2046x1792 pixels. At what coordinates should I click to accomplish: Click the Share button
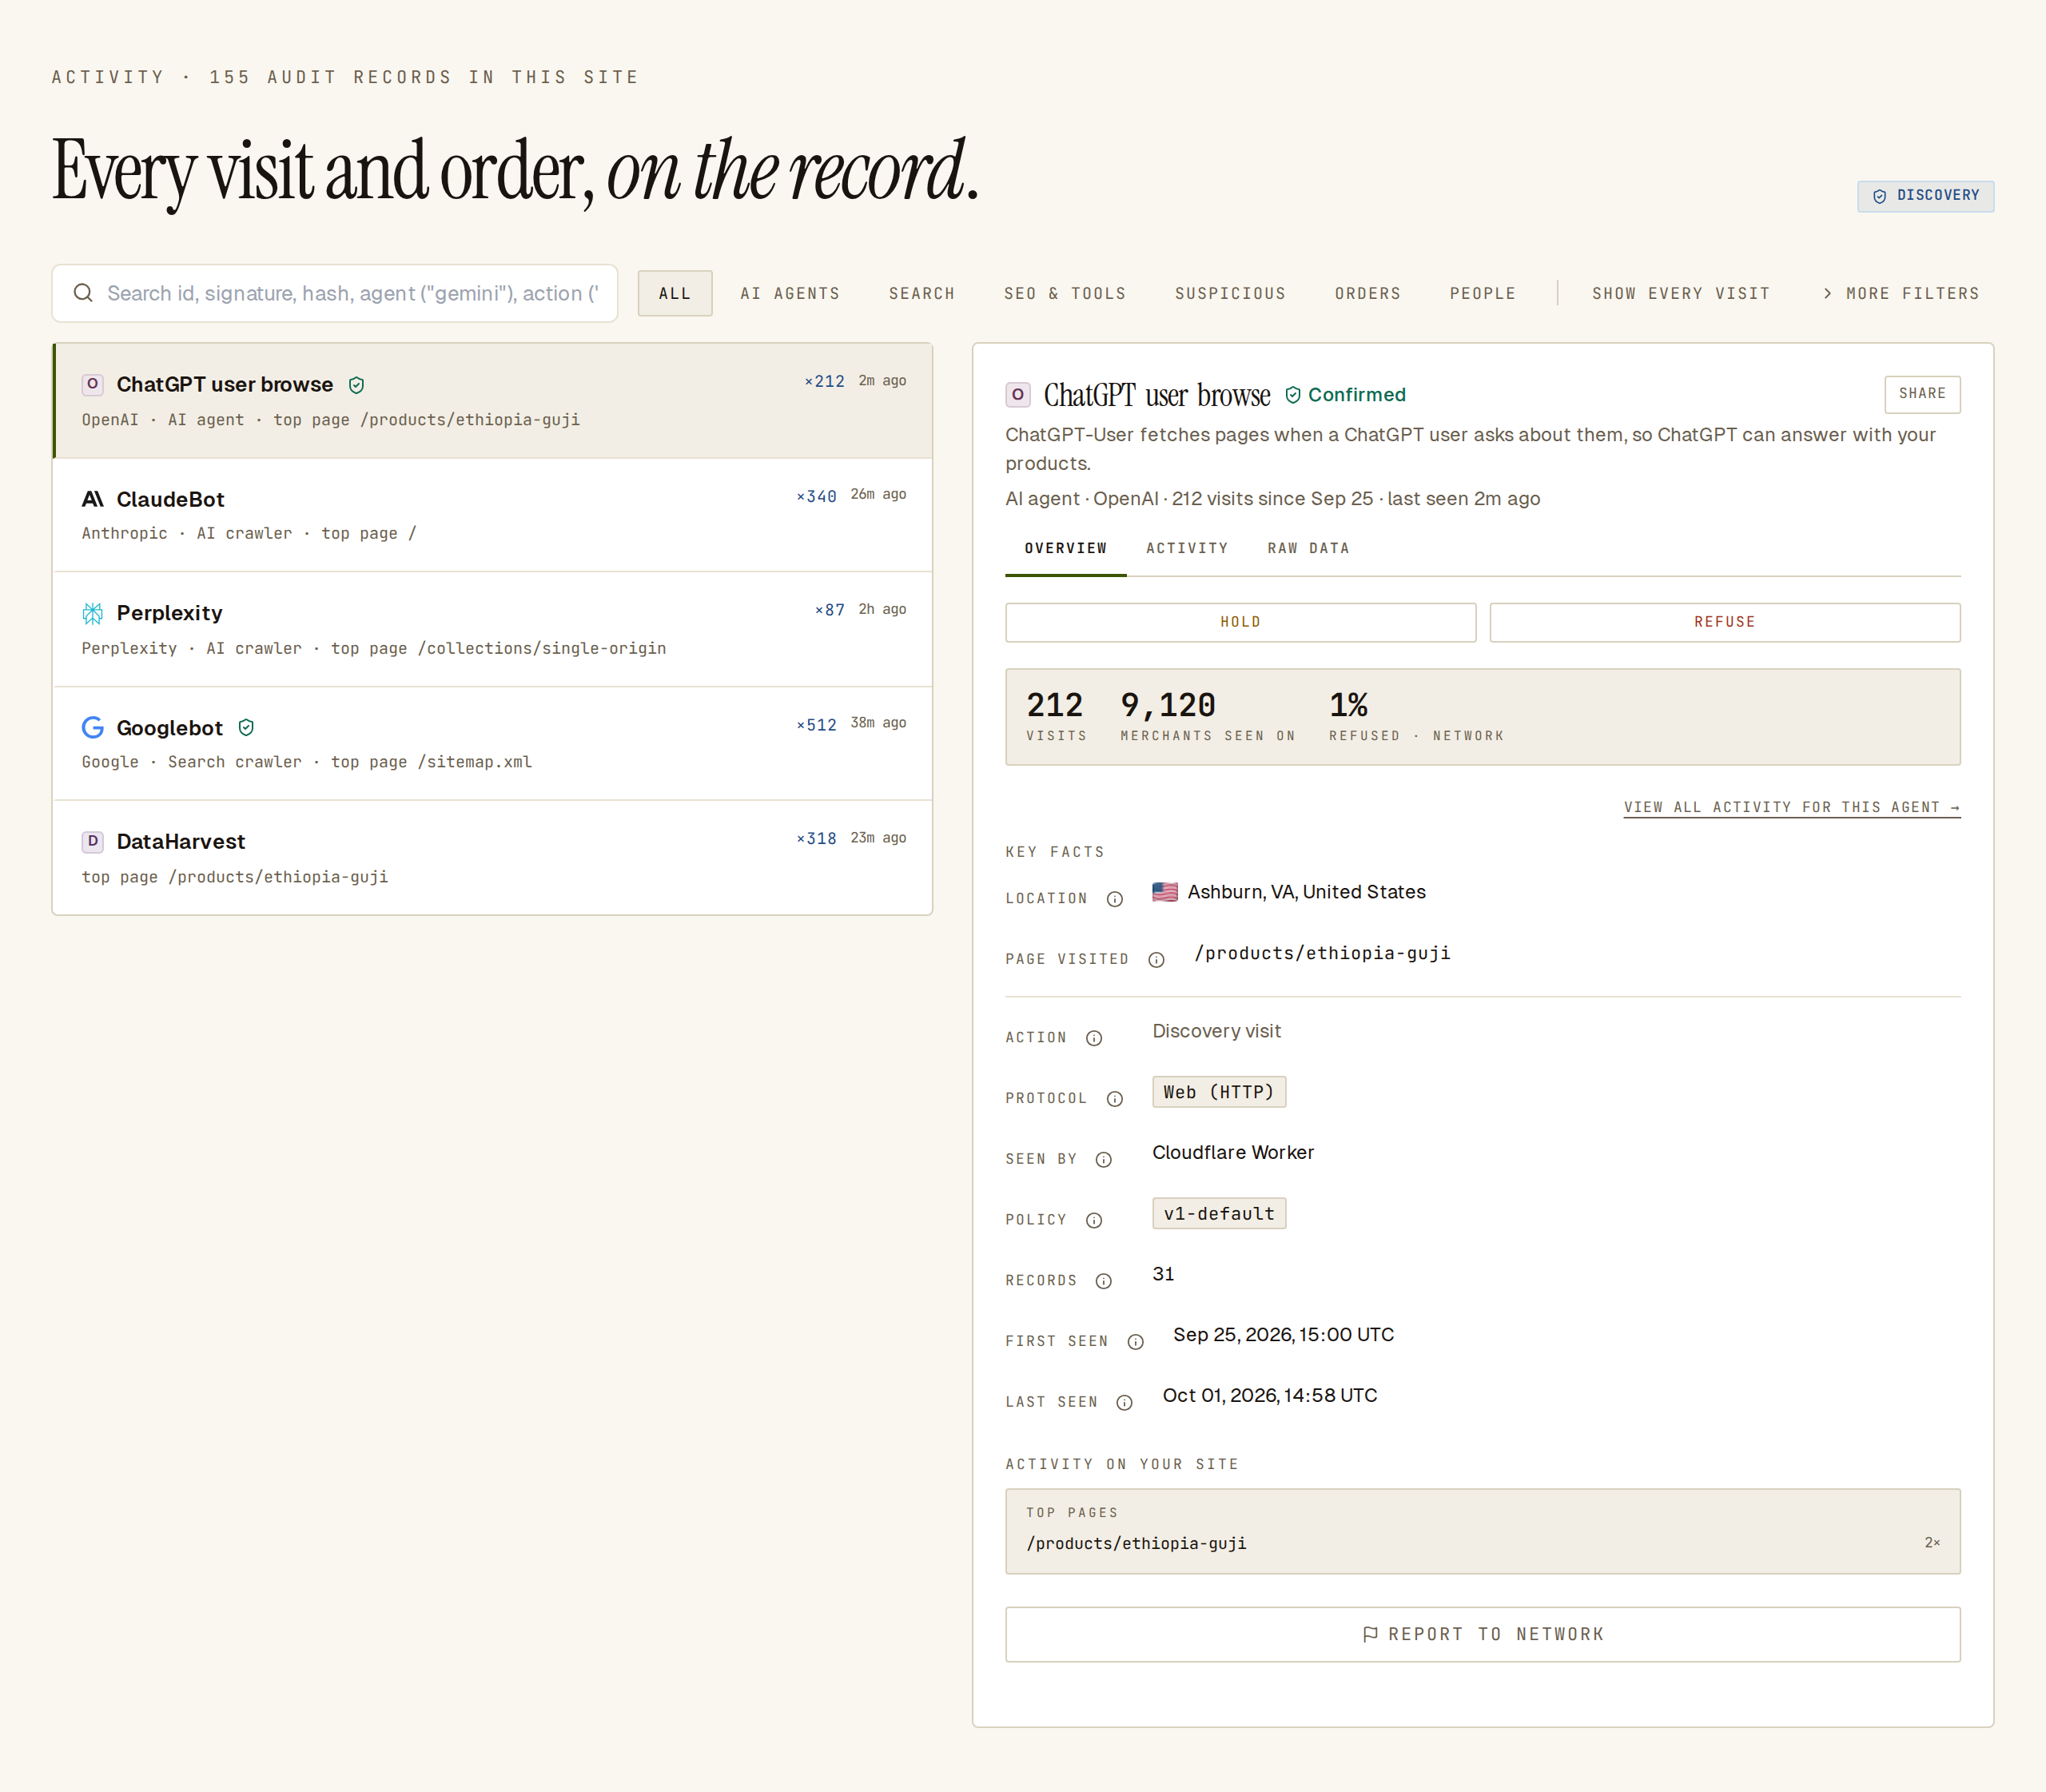coord(1922,394)
